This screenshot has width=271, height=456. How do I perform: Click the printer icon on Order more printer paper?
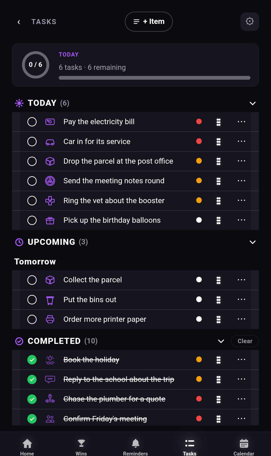point(50,319)
